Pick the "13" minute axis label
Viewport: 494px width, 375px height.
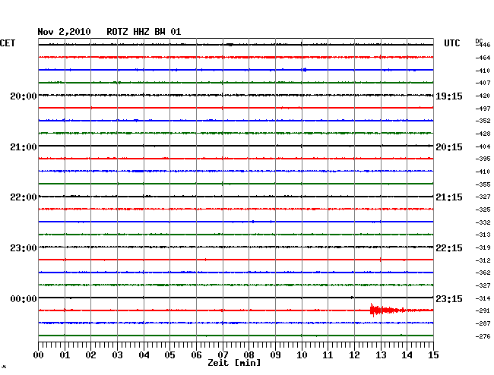click(x=381, y=355)
